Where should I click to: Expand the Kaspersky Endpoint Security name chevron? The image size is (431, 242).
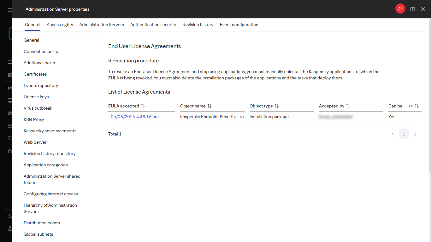click(242, 117)
